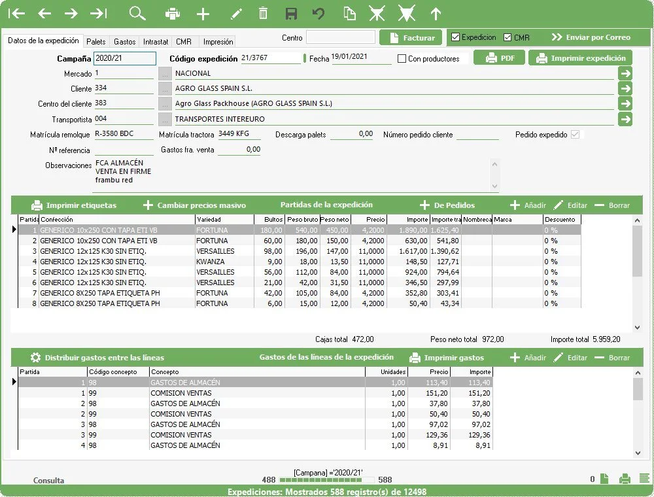Screen dimensions: 654x497
Task: Open Mercado NACIONAL details arrow
Action: pyautogui.click(x=625, y=73)
